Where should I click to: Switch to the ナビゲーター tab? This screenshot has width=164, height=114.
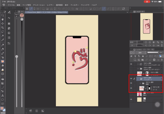[139, 12]
